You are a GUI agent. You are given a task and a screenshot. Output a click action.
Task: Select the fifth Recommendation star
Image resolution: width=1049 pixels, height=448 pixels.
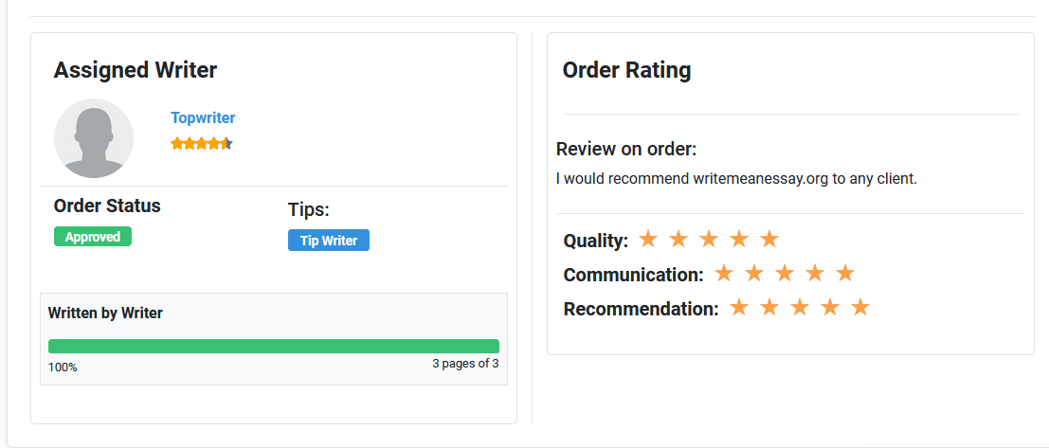(x=860, y=308)
